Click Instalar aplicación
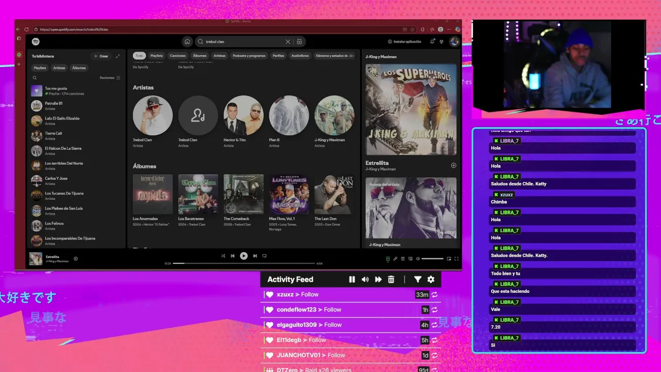The height and width of the screenshot is (372, 661). pyautogui.click(x=404, y=41)
